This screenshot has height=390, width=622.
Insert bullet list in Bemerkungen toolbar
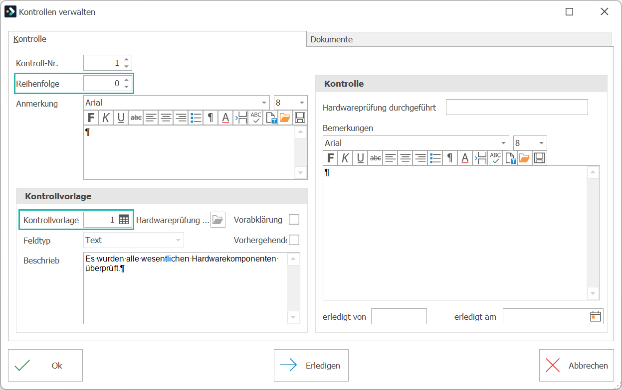point(435,158)
